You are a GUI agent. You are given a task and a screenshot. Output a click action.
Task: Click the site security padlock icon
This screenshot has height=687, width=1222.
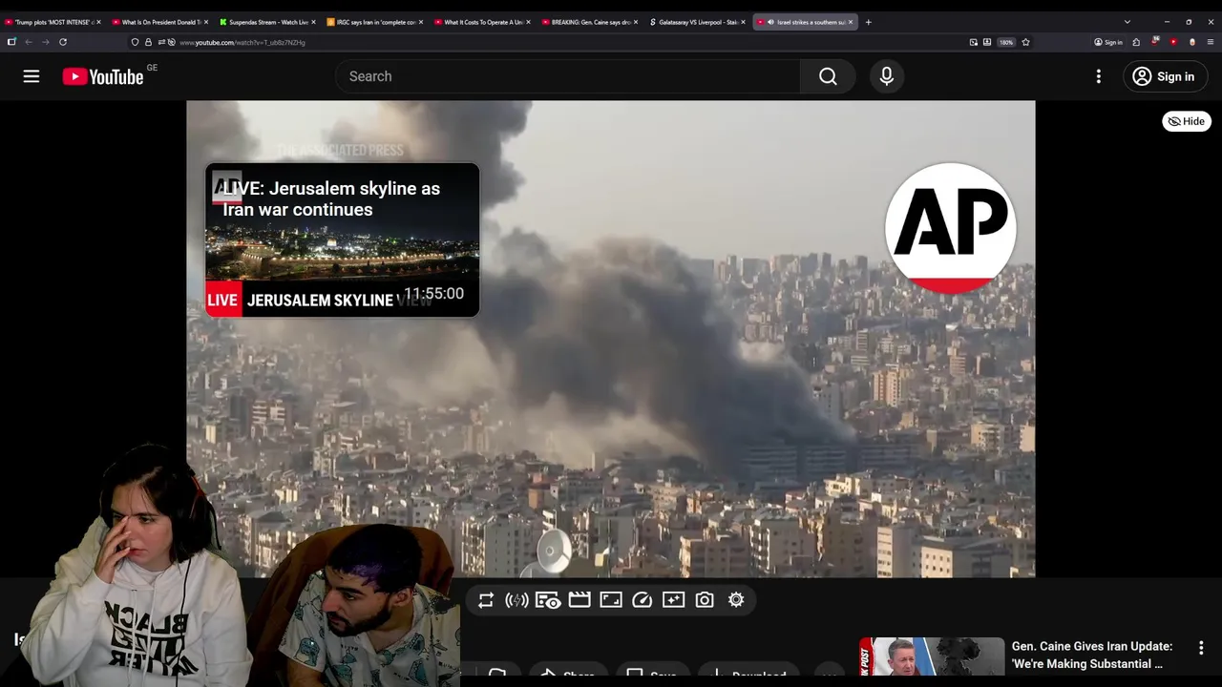pyautogui.click(x=148, y=42)
